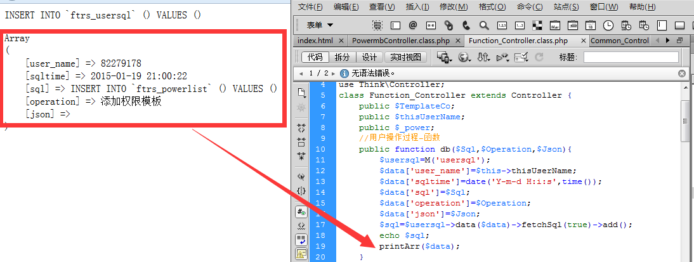This screenshot has height=262, width=694.
Task: Expand all code in coding toolbar
Action: [x=301, y=156]
